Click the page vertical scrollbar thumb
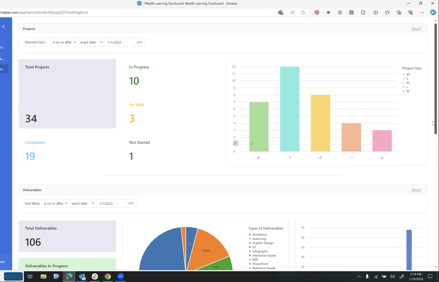 click(436, 79)
